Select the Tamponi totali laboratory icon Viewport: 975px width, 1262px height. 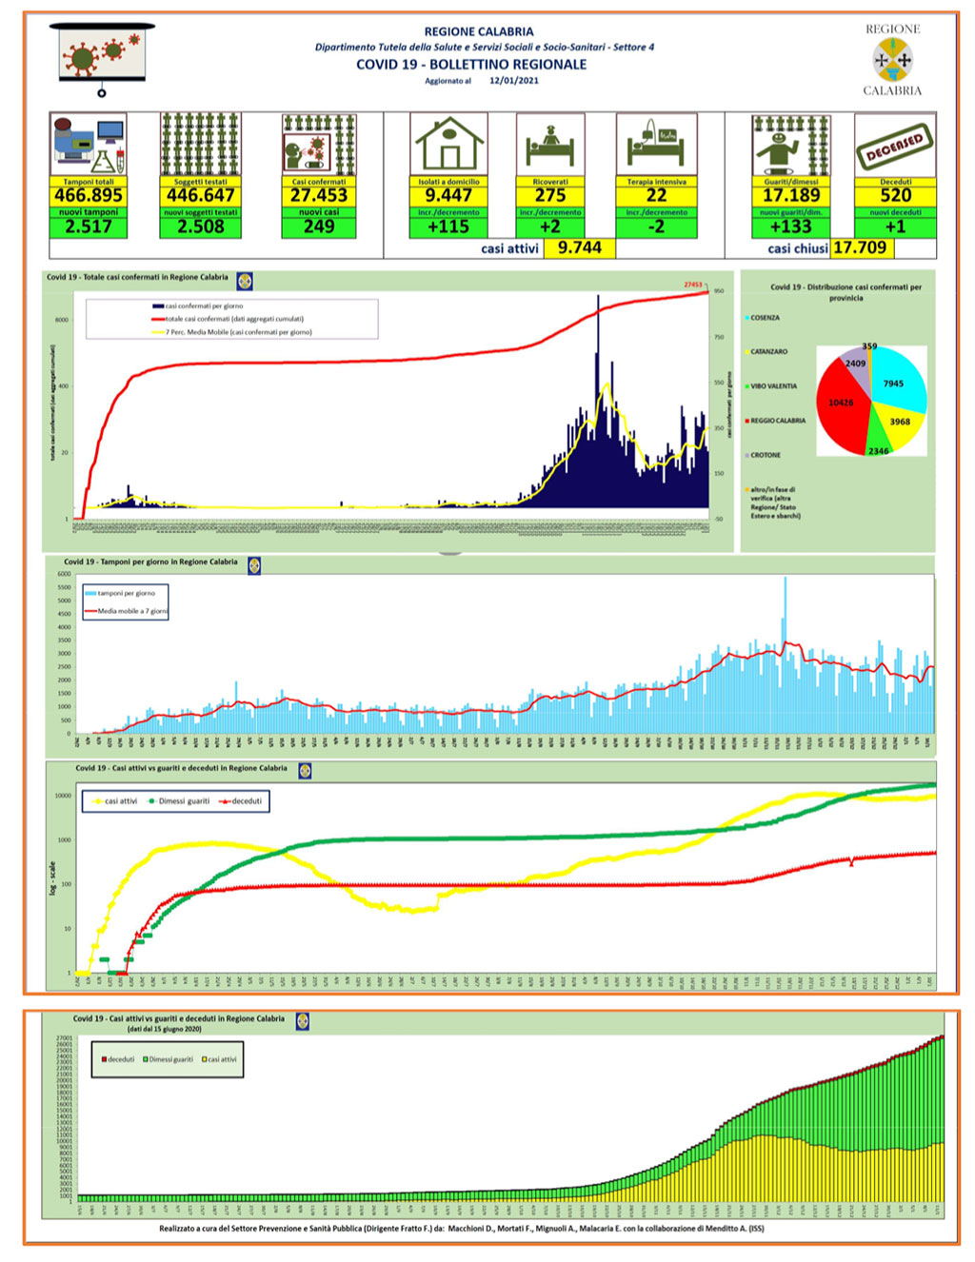89,146
